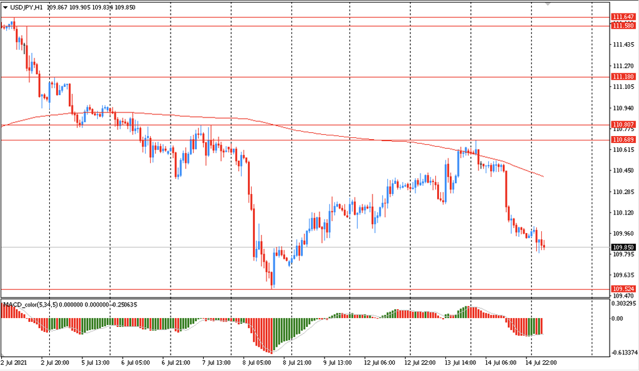Click the current price label 109.850
Image resolution: width=639 pixels, height=371 pixels.
(x=623, y=247)
